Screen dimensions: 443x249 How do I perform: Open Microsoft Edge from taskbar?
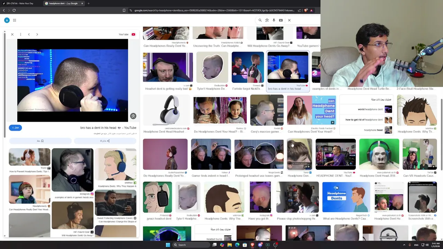coord(237,245)
